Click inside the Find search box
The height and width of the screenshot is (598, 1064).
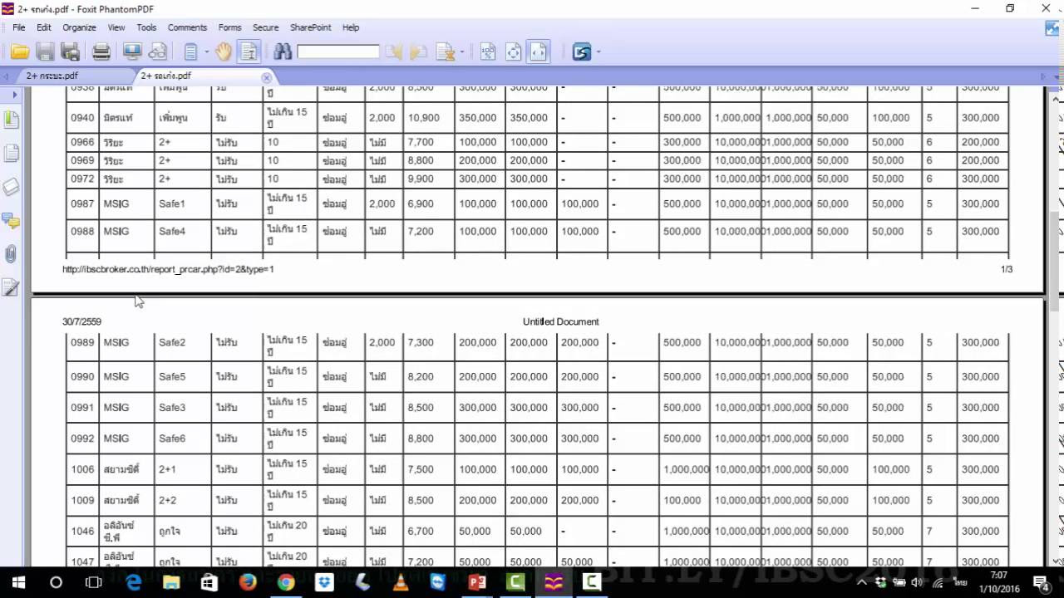click(x=338, y=52)
